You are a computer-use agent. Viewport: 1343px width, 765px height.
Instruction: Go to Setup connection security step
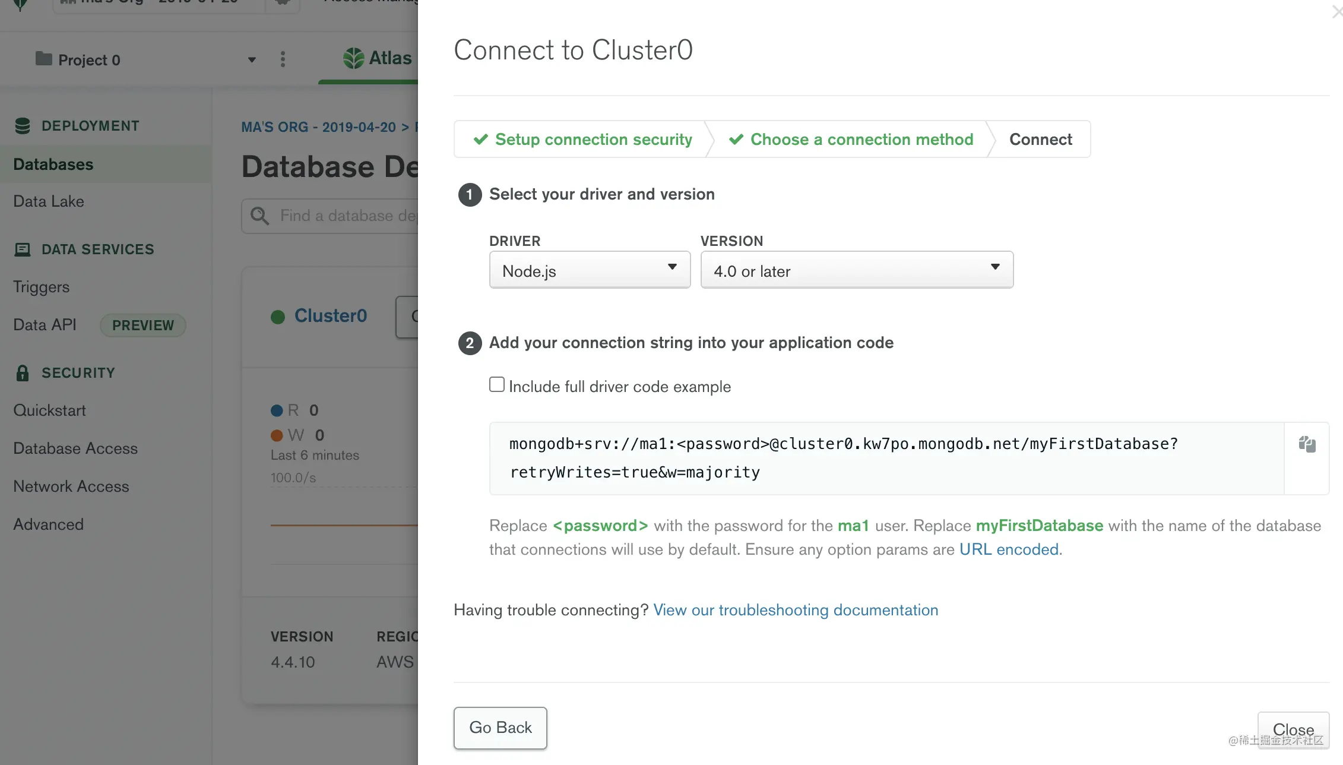(583, 140)
